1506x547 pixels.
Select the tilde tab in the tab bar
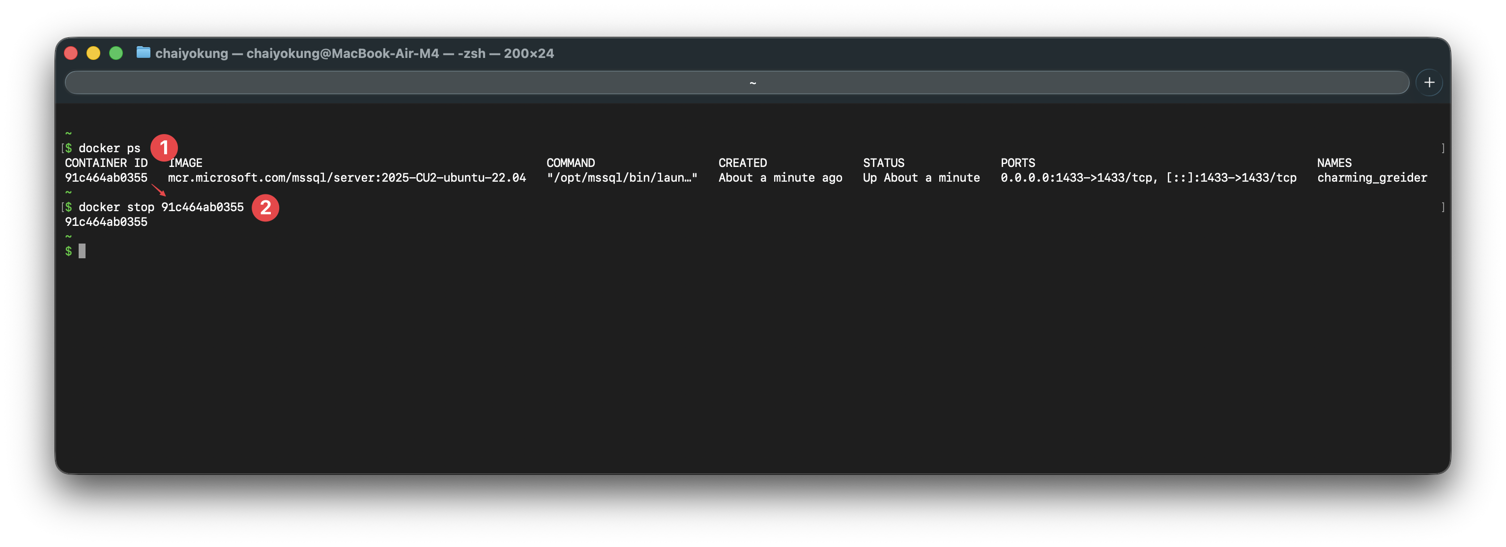click(753, 82)
